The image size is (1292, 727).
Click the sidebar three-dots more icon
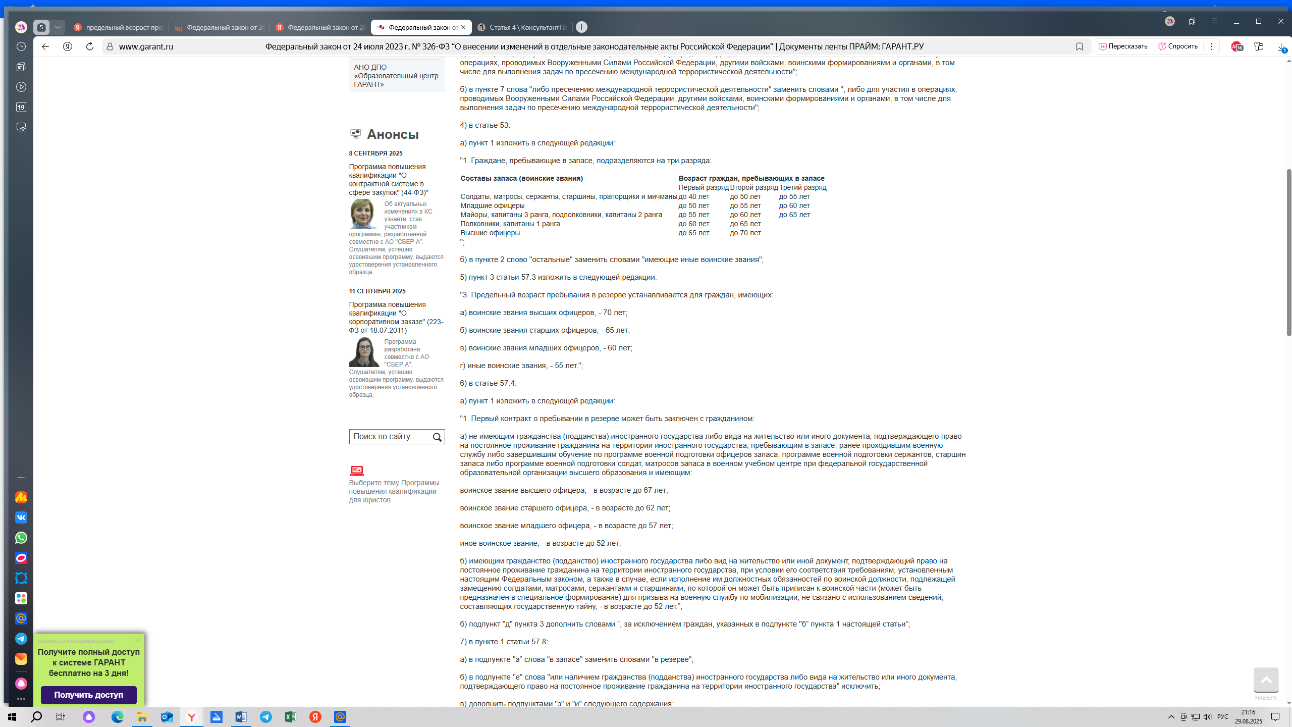tap(21, 699)
